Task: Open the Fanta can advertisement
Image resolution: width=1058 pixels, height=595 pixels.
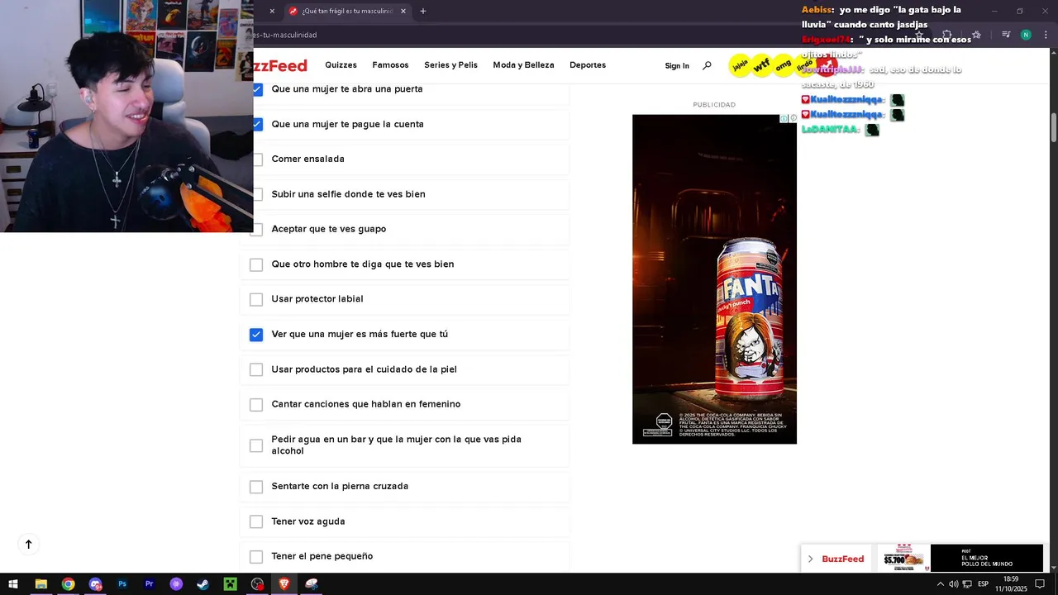Action: click(x=714, y=279)
